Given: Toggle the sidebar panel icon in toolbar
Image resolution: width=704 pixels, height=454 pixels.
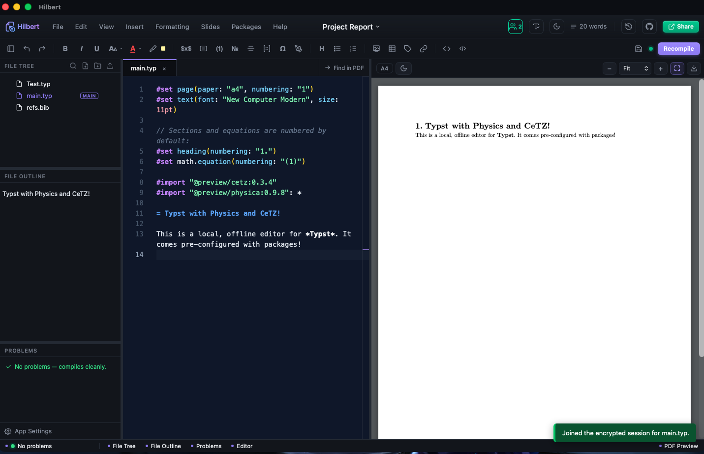Looking at the screenshot, I should [11, 49].
